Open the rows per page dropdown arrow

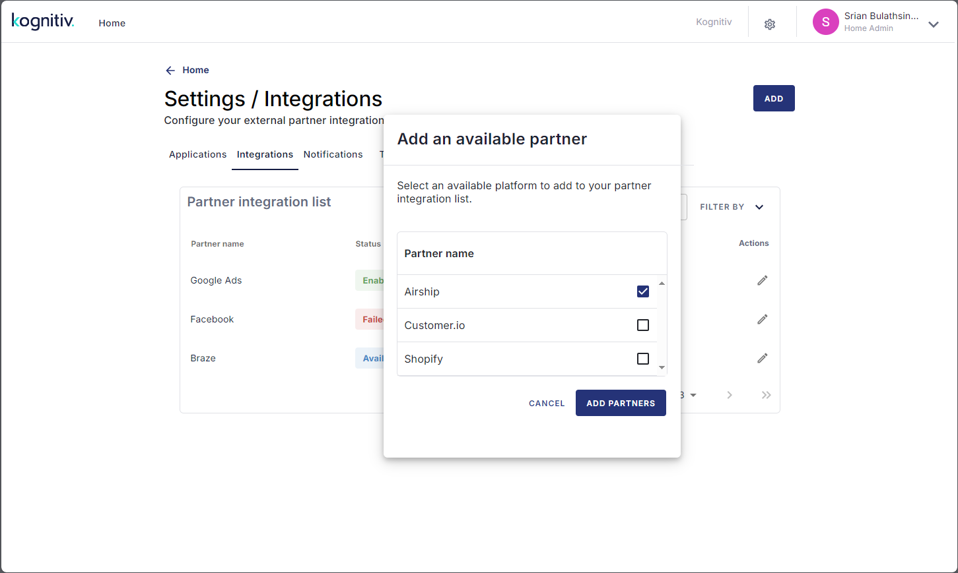pos(693,395)
